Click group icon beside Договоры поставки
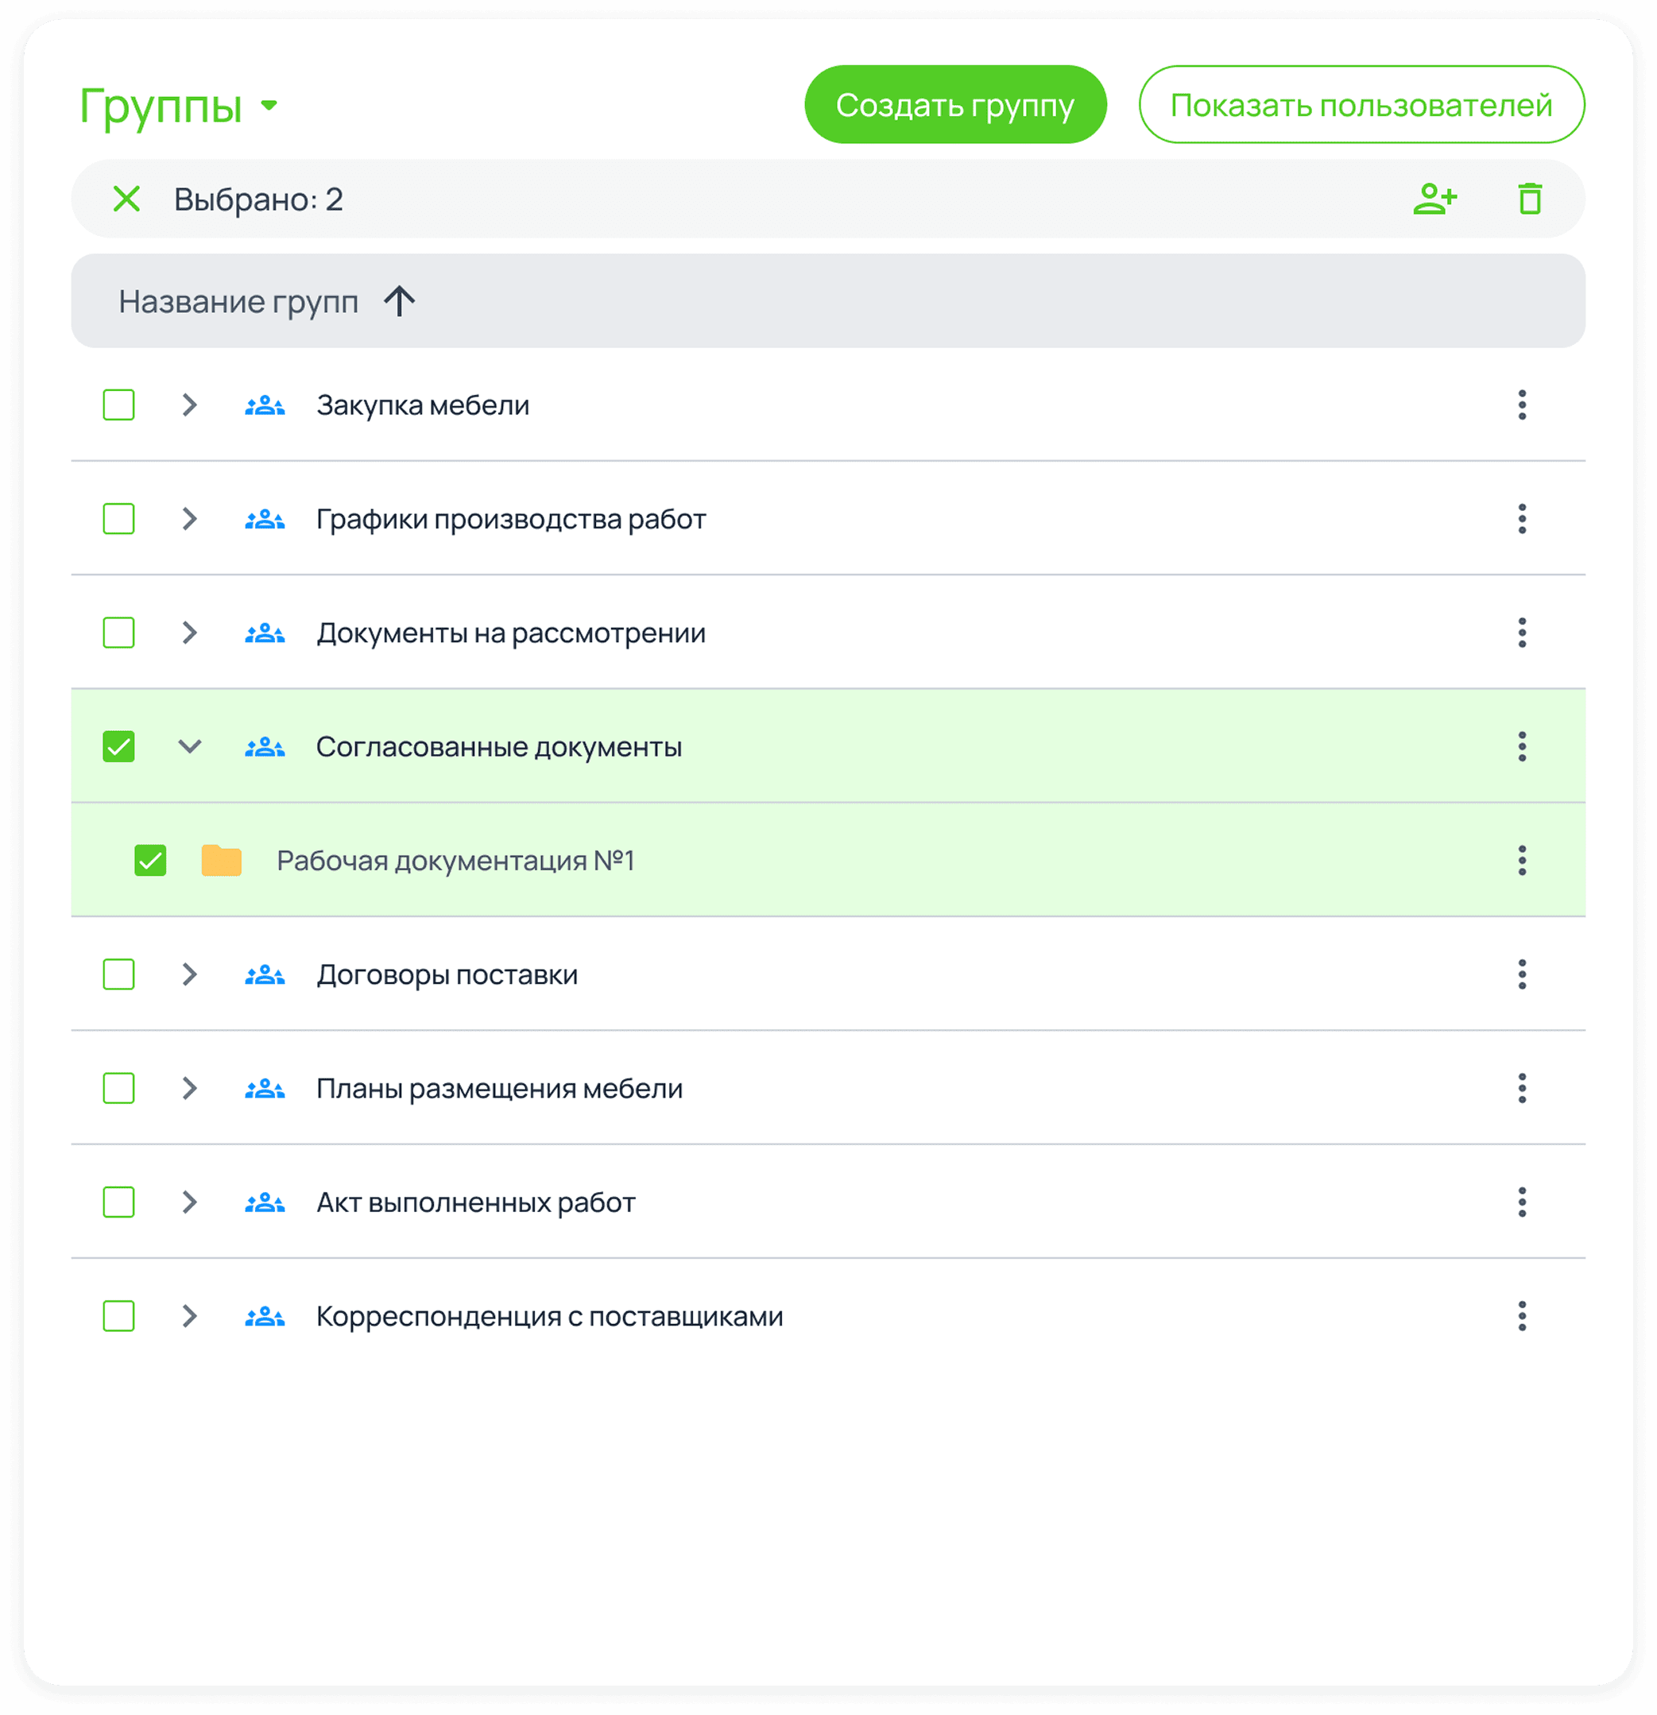The width and height of the screenshot is (1657, 1715). (x=264, y=975)
